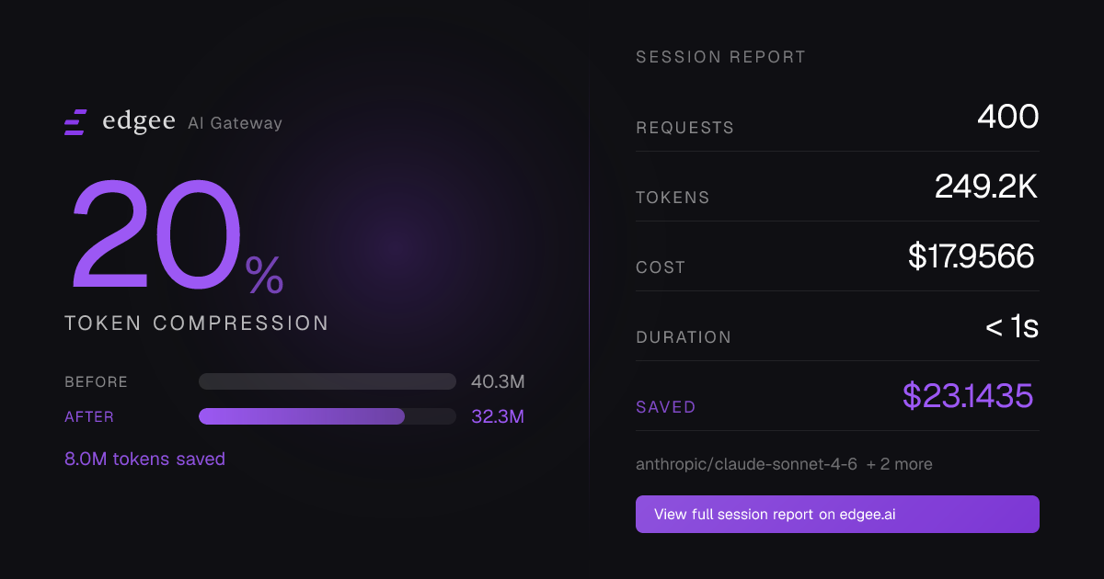Click the SAVED amount $23.1435
Screen dimensions: 1104x579
968,396
